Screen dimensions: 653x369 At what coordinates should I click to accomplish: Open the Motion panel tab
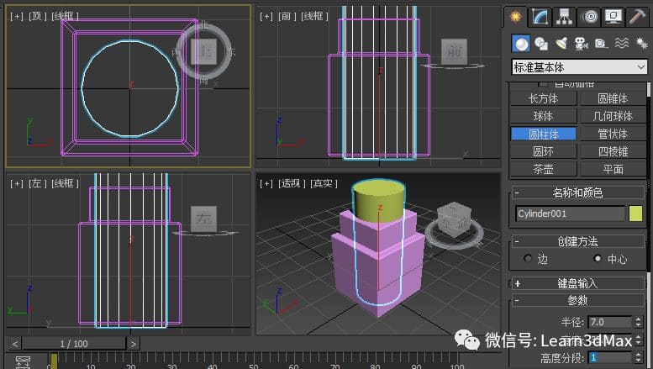(x=589, y=17)
